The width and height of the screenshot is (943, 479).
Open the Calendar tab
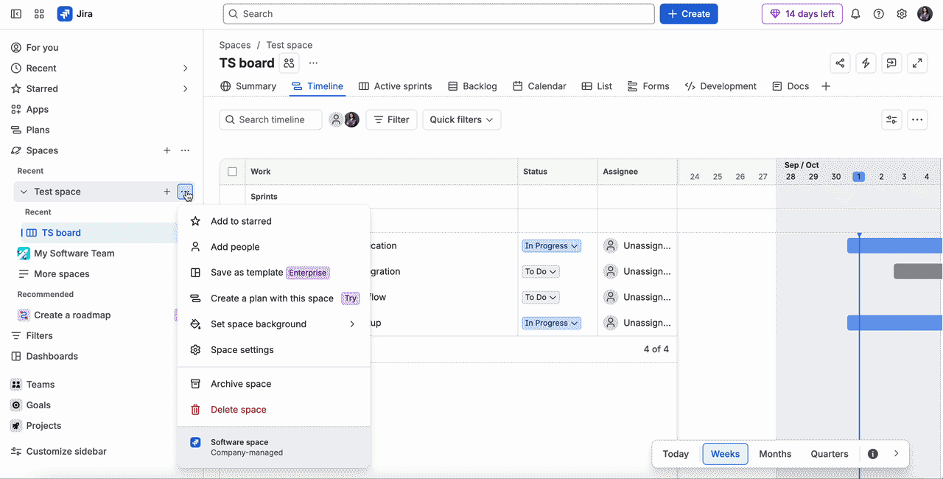[x=539, y=86]
